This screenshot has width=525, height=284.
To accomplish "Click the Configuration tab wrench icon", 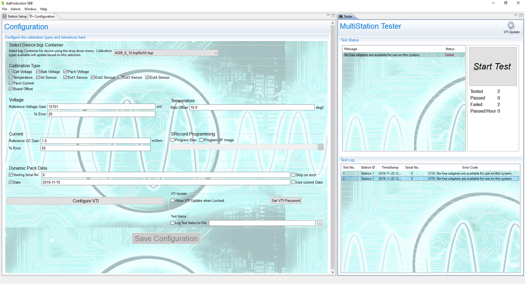I will (31, 16).
